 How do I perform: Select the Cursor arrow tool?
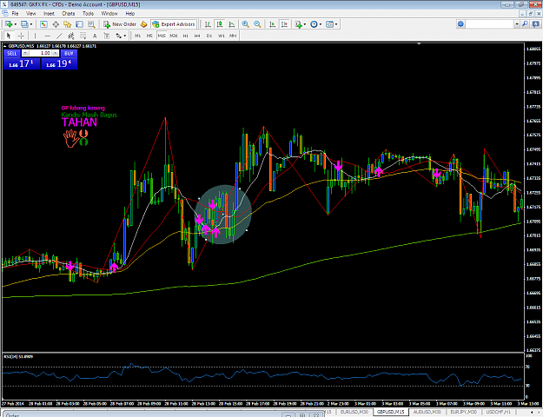click(9, 36)
